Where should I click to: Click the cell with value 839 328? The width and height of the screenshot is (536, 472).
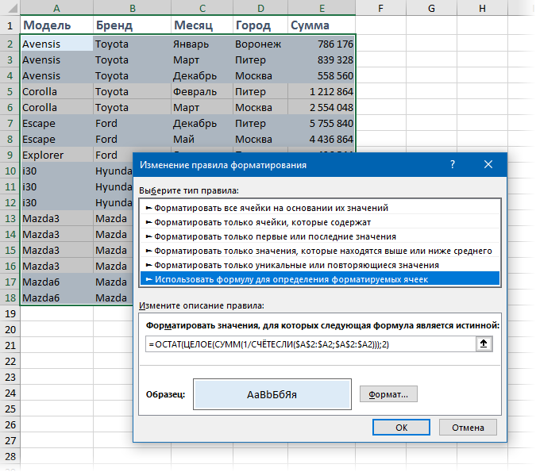point(322,59)
